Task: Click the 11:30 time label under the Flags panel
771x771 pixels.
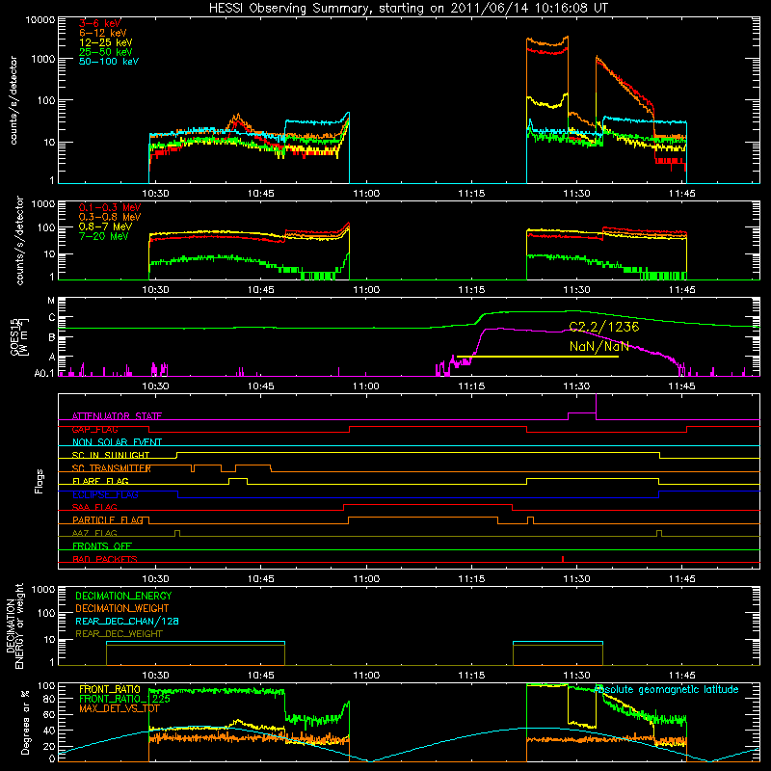Action: pyautogui.click(x=576, y=579)
